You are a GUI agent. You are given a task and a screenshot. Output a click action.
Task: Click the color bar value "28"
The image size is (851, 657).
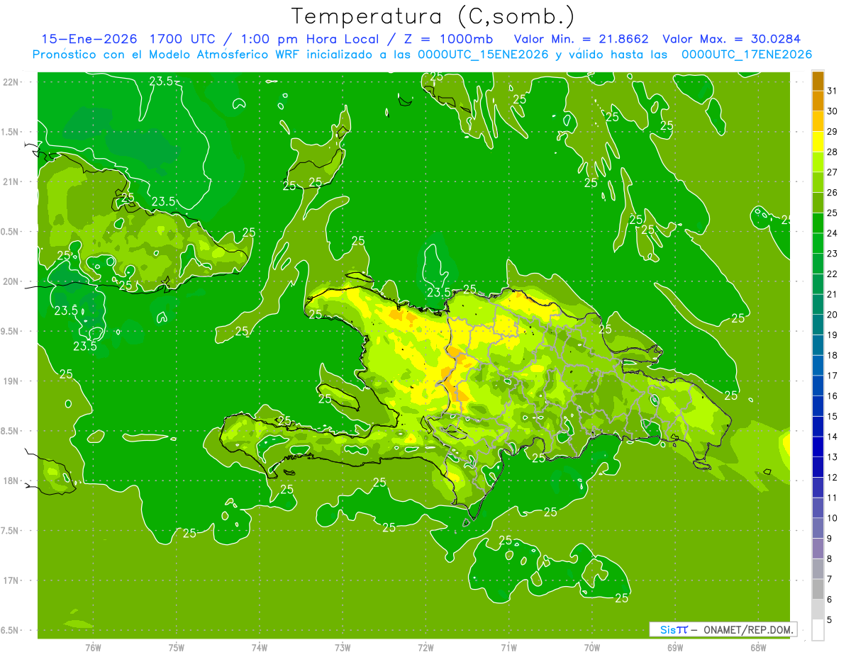[x=832, y=152]
